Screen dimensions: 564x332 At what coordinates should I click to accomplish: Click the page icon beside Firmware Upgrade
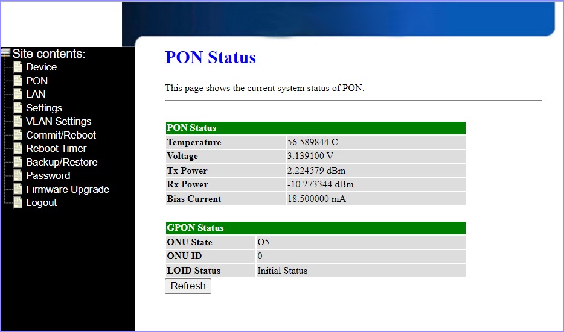pyautogui.click(x=18, y=189)
